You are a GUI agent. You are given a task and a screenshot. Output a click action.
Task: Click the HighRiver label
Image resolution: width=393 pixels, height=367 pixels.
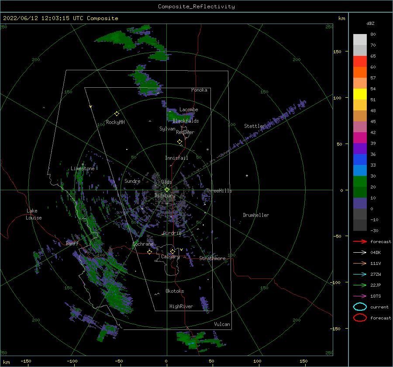tap(181, 306)
